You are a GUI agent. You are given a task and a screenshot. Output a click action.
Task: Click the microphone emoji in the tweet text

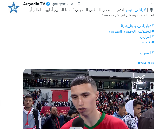(152, 10)
